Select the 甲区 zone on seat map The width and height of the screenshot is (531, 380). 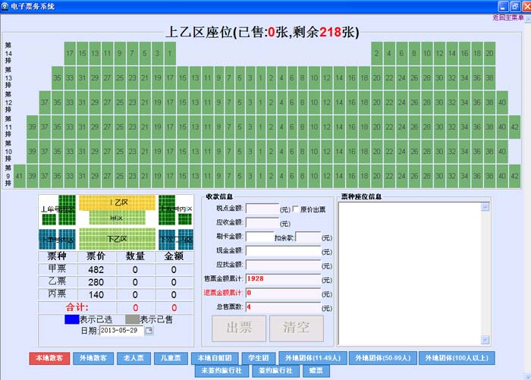(118, 218)
